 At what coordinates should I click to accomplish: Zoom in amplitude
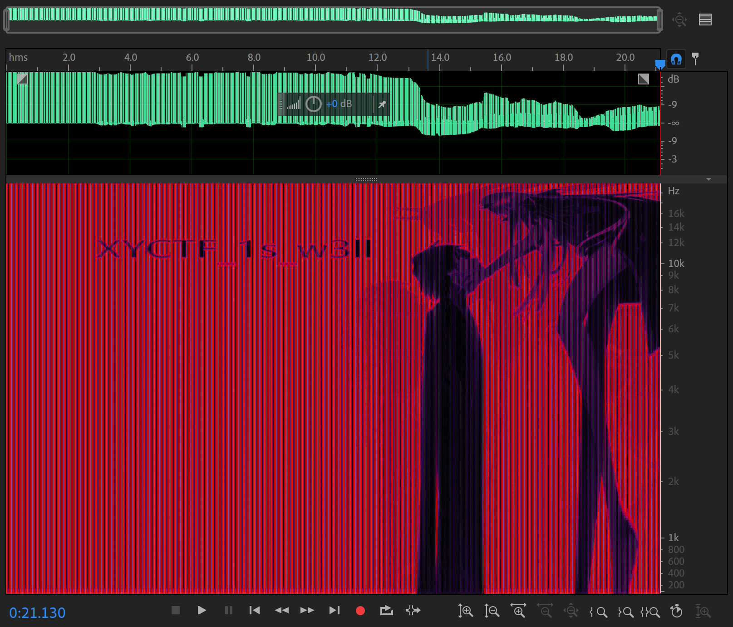point(466,611)
